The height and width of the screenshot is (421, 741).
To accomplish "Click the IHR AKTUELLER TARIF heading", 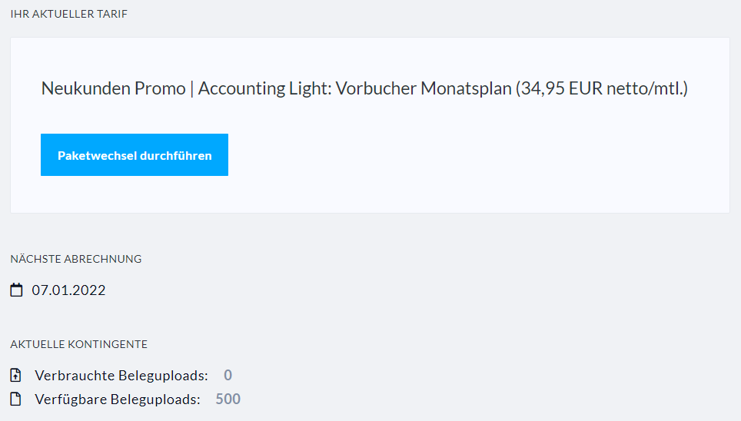I will coord(69,14).
